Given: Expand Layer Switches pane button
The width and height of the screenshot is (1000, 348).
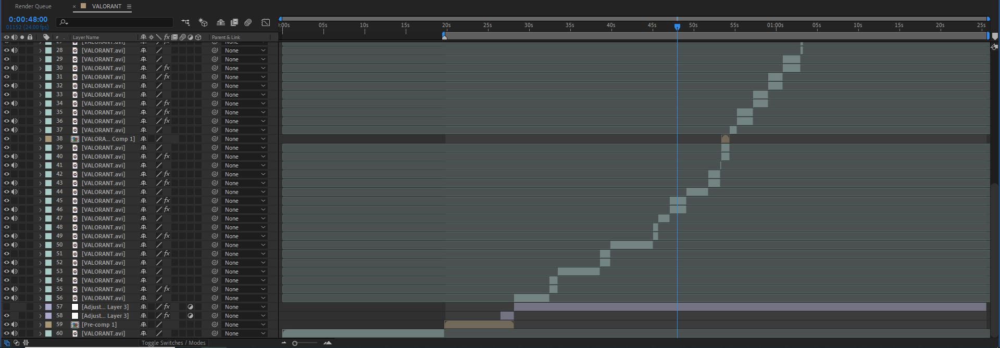Looking at the screenshot, I should 7,343.
